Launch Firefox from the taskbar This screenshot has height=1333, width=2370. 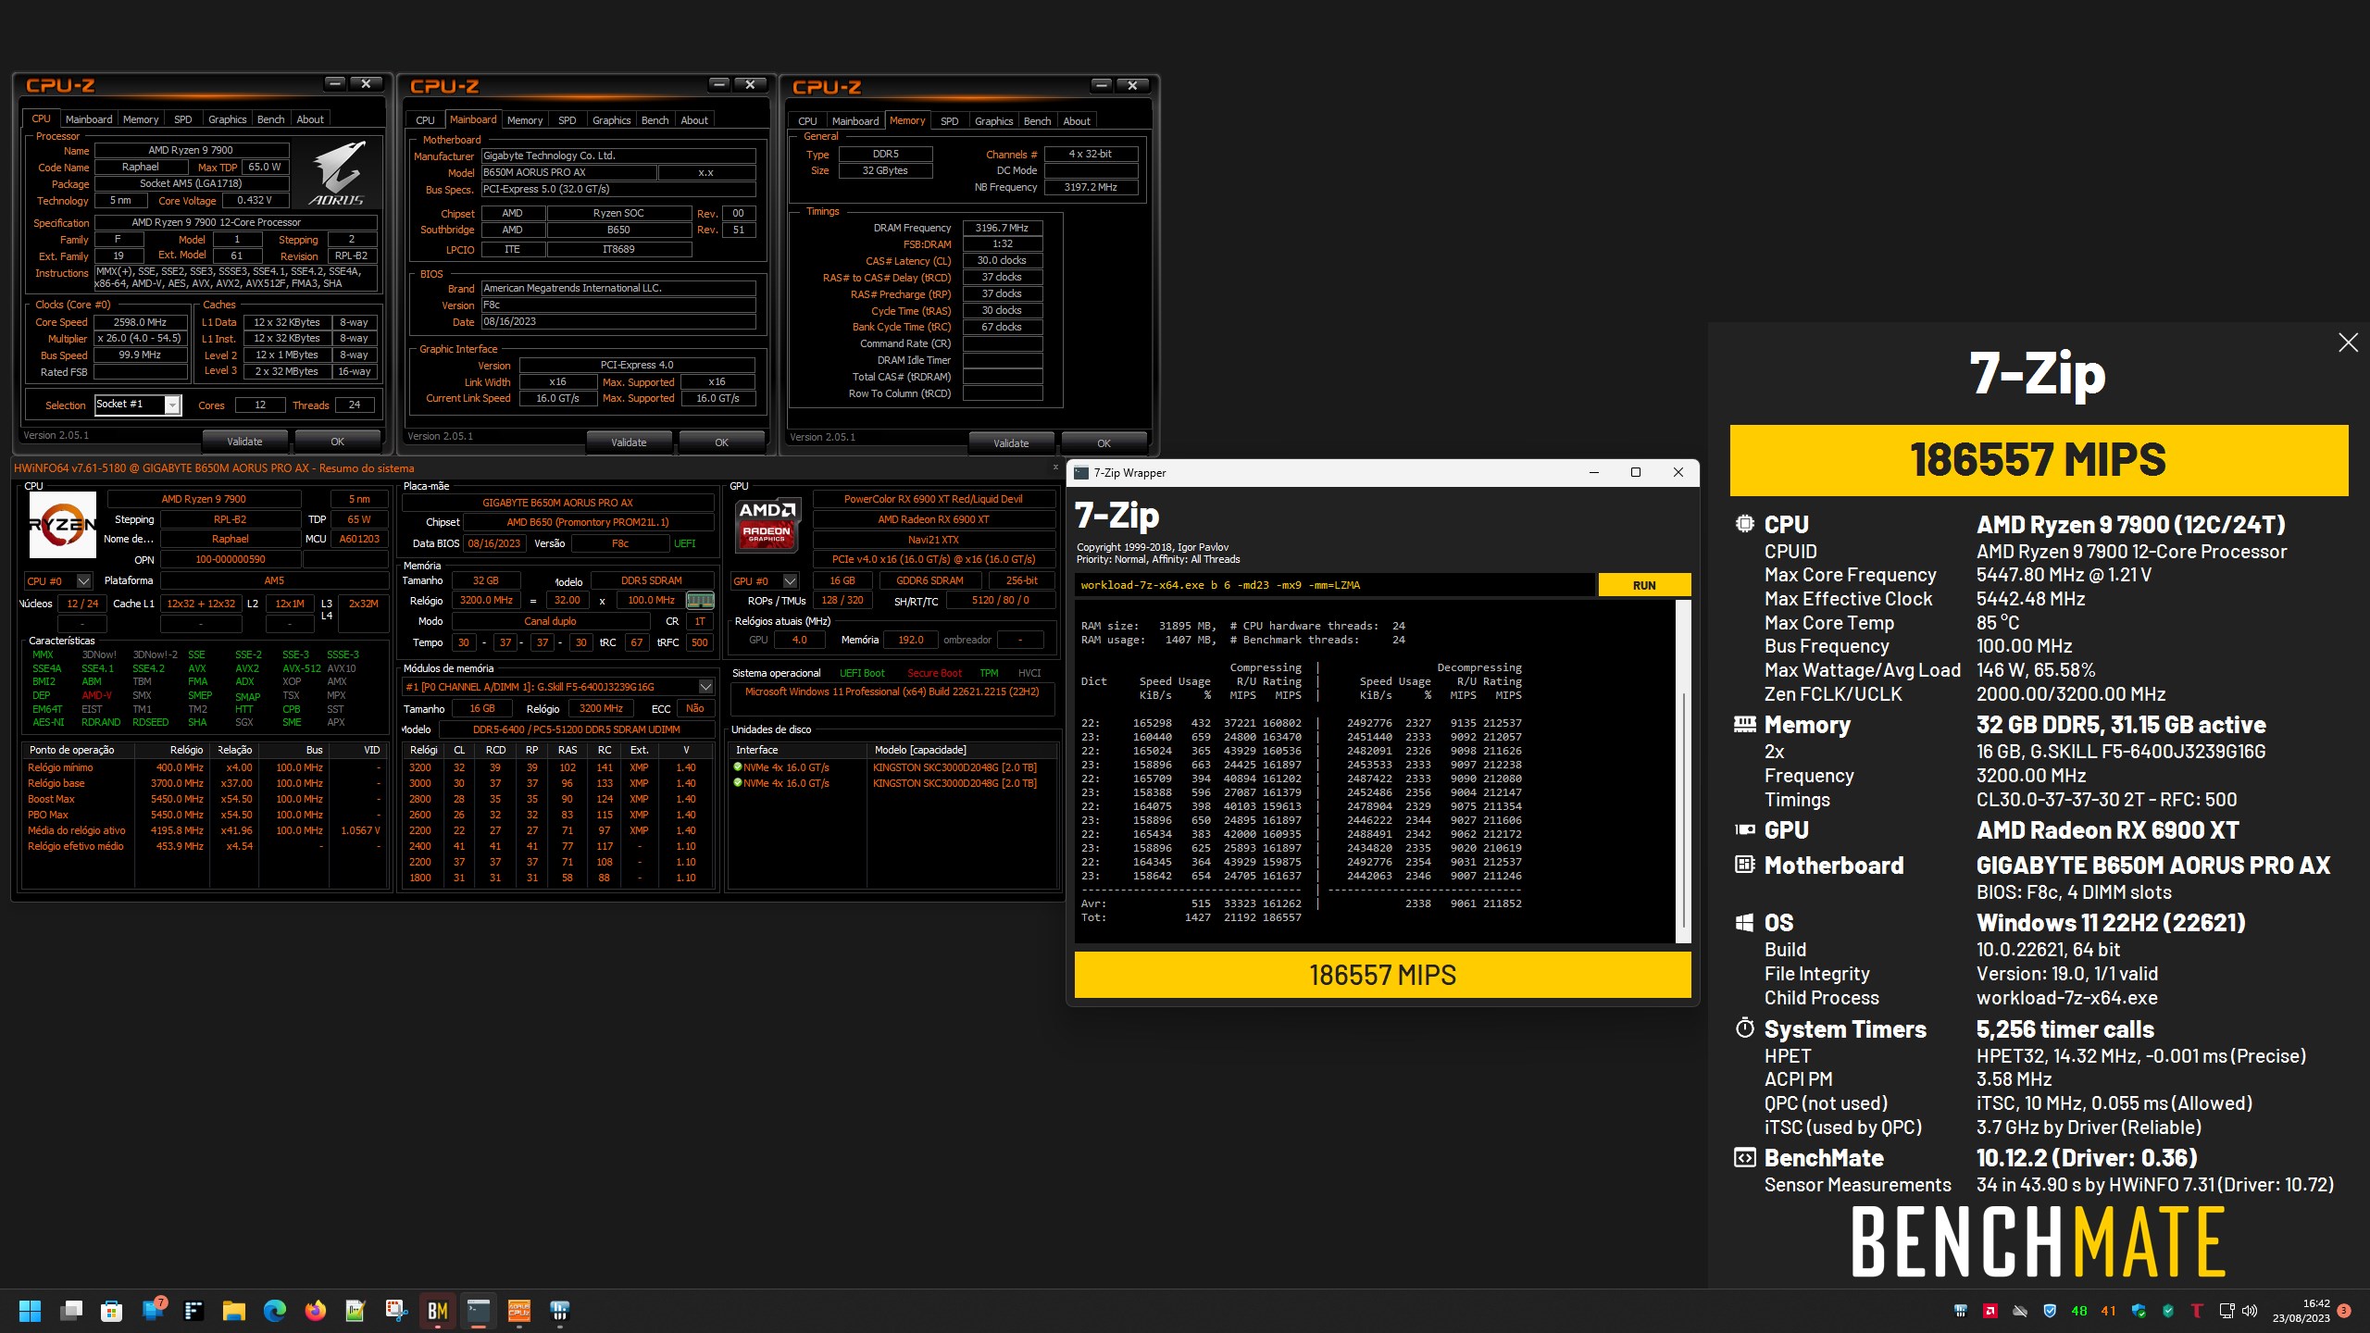pos(316,1311)
